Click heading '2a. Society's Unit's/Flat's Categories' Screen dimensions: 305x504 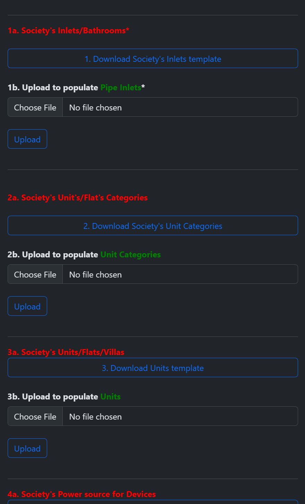(x=78, y=198)
